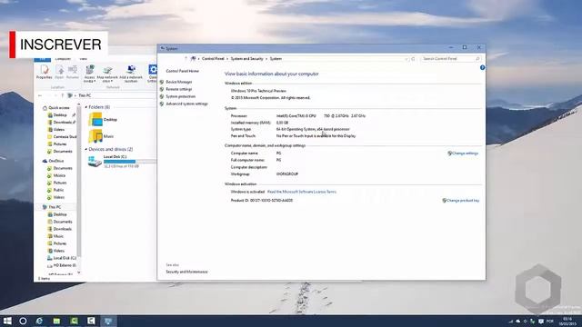Screen dimensions: 582x327
Task: Select Camtasia Studio under Quick access
Action: [62, 137]
